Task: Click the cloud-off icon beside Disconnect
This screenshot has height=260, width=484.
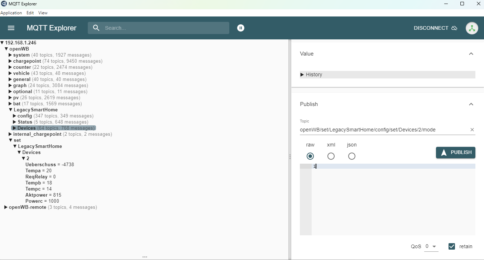Action: tap(454, 28)
